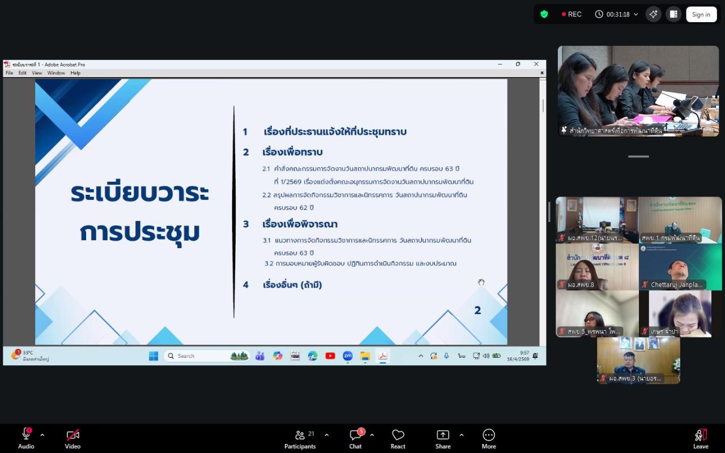
Task: Expand the Share options caret
Action: point(461,435)
